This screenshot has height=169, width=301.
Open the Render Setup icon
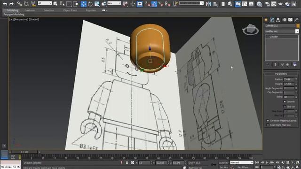click(x=267, y=4)
